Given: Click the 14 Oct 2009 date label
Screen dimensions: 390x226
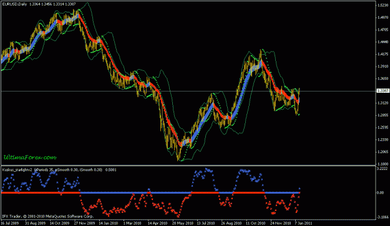Looking at the screenshot, I should click(x=60, y=223).
